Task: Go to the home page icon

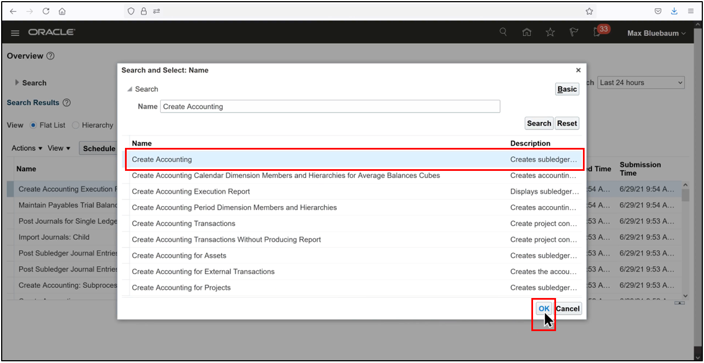Action: [x=526, y=32]
